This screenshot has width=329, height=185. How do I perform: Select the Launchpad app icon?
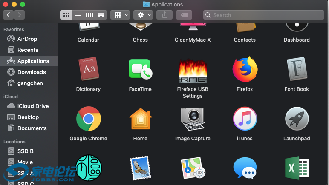(x=297, y=119)
